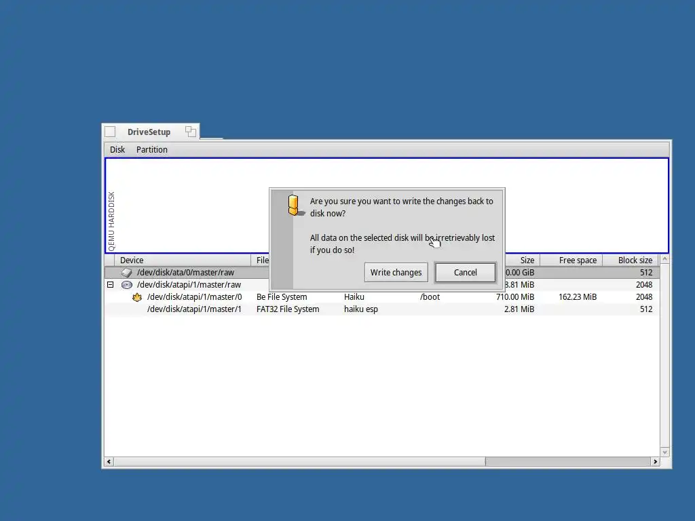Screen dimensions: 695x521
Task: Click Cancel in the confirmation dialog
Action: pyautogui.click(x=466, y=273)
